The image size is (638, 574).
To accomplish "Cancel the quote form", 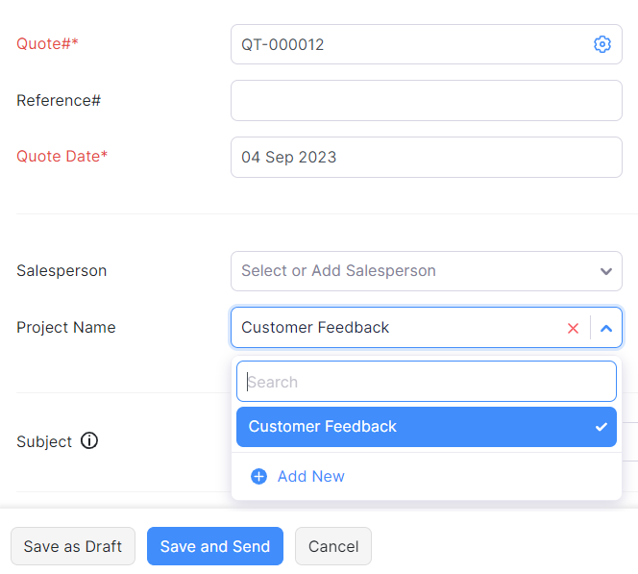I will [333, 546].
